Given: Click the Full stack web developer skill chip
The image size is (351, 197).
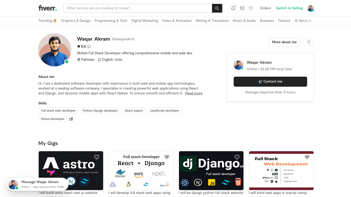Looking at the screenshot, I should click(58, 111).
